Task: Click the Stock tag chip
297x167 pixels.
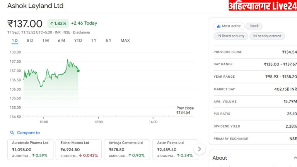Action: point(254,26)
